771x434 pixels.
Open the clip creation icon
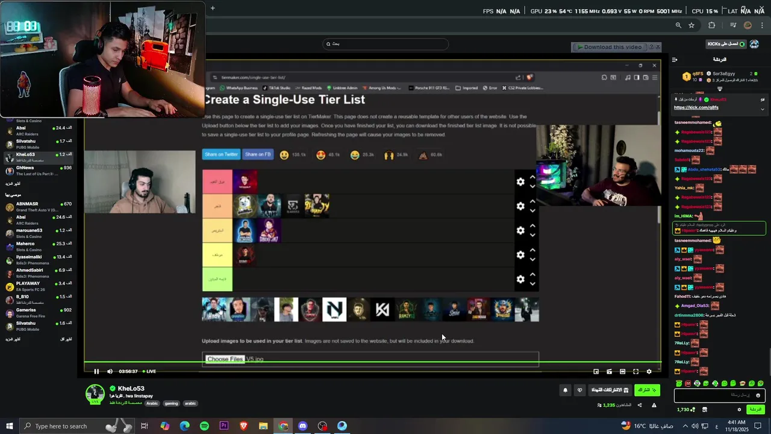point(609,371)
